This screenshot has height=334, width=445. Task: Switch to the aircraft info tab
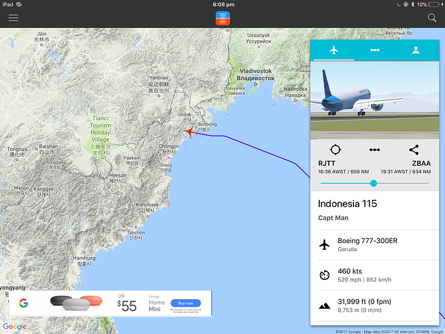pos(334,50)
